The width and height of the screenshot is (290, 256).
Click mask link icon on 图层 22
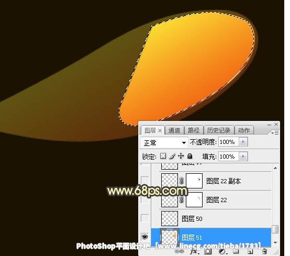tap(182, 200)
